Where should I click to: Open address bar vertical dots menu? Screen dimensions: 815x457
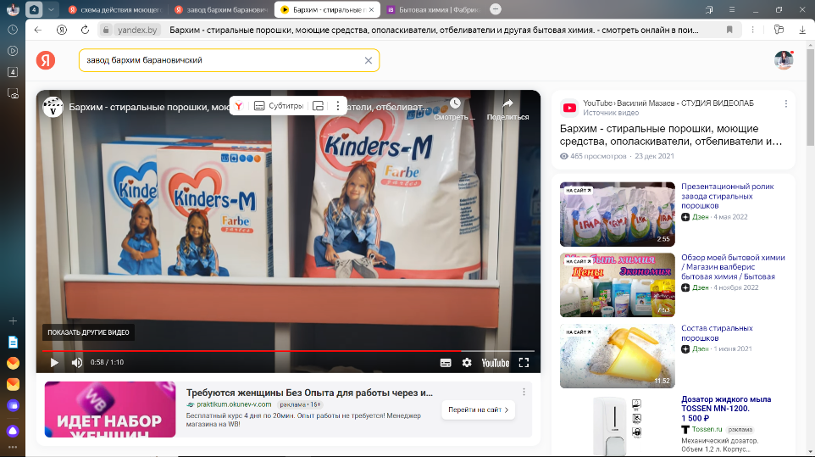click(752, 31)
